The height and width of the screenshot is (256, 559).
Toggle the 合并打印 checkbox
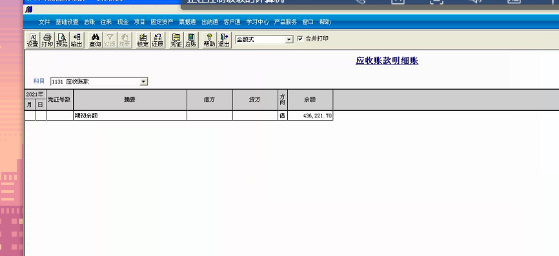(300, 39)
